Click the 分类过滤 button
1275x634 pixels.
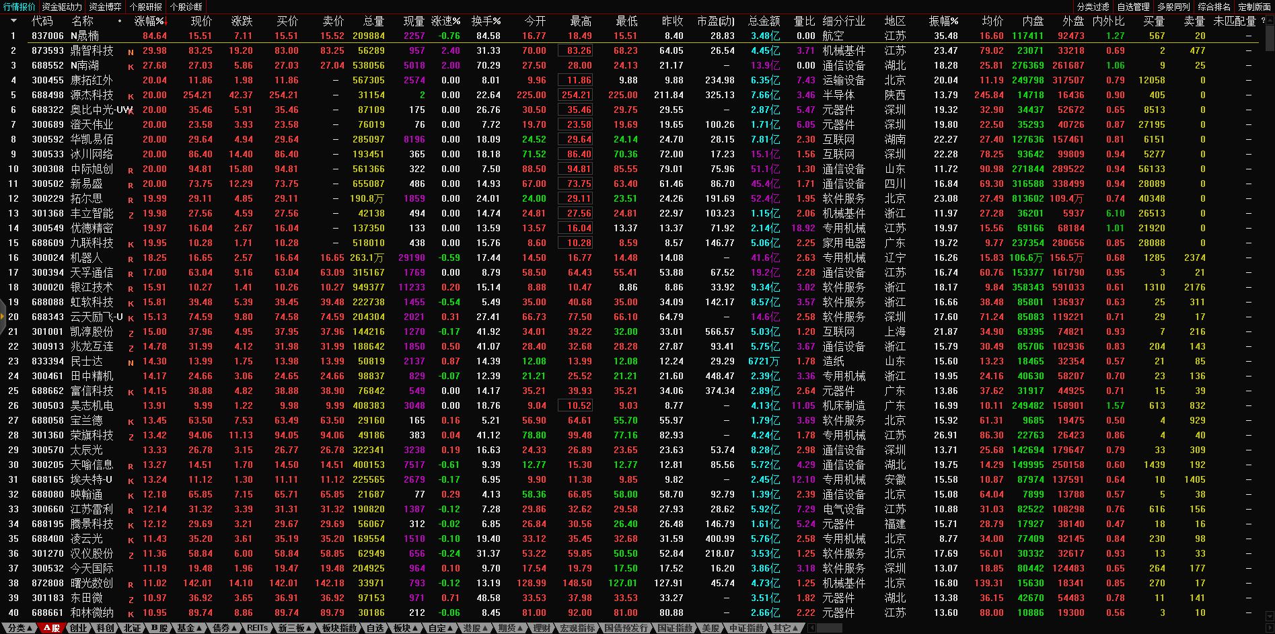(1093, 7)
